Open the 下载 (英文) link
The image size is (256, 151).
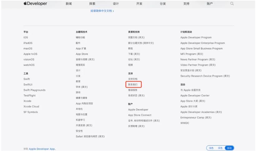click(134, 54)
